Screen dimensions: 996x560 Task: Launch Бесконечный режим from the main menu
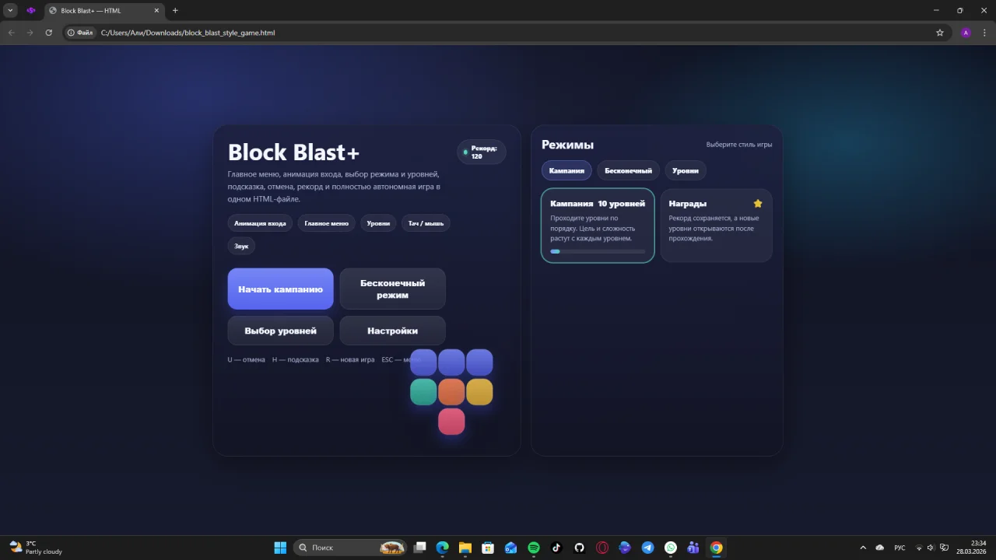(x=392, y=289)
